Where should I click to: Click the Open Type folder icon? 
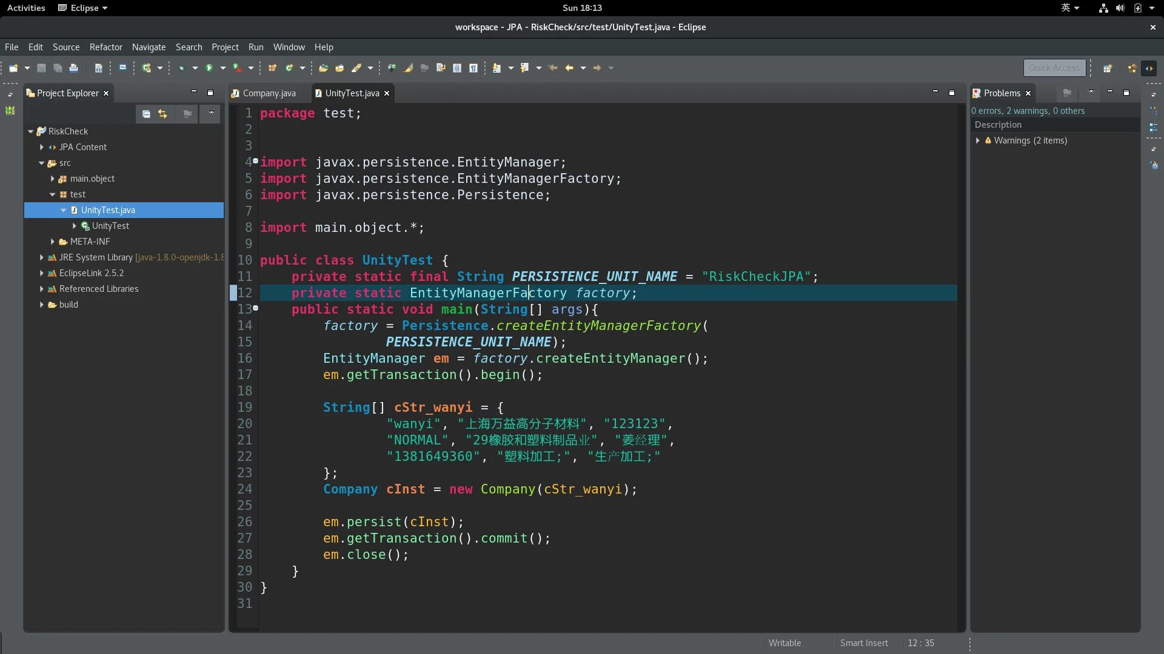(x=323, y=68)
